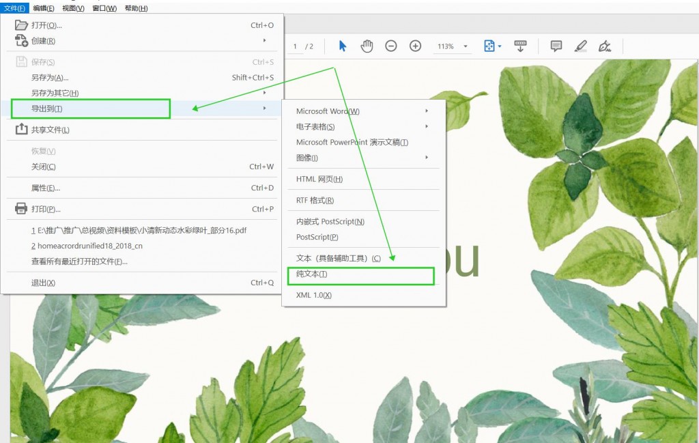Click the folder icon beside Open
699x443 pixels.
21,25
